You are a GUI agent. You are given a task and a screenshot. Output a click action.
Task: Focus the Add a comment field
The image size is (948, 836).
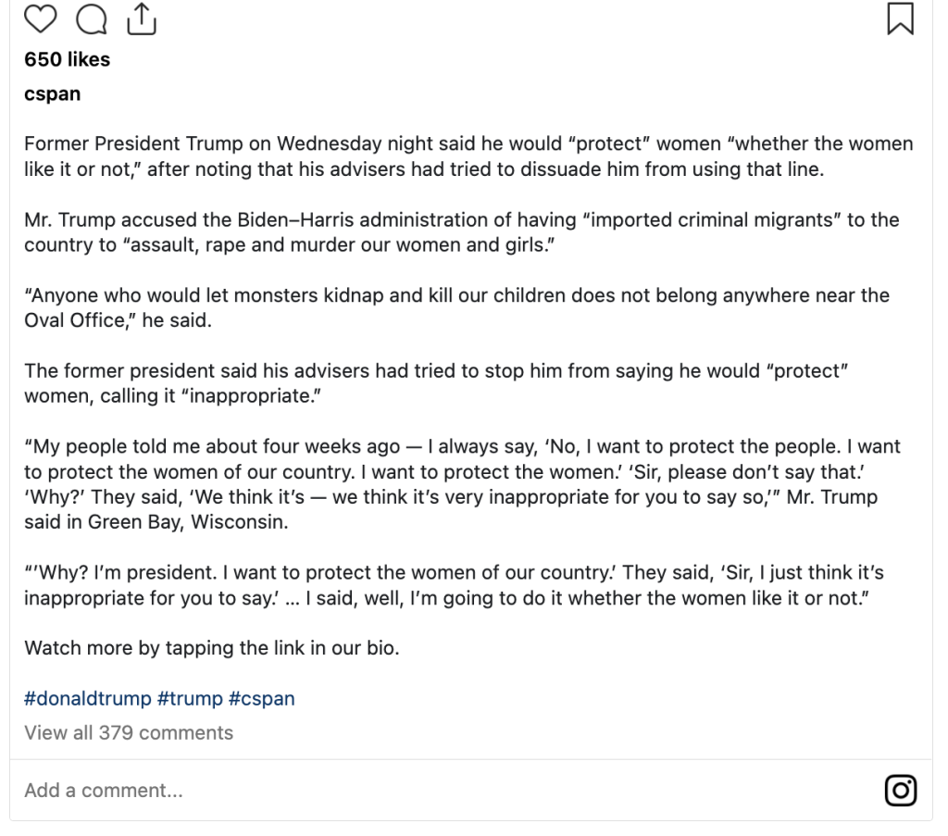click(370, 791)
